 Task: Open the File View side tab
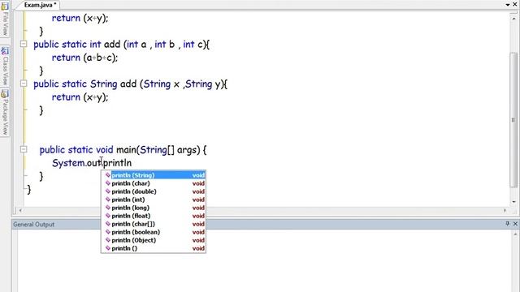[x=5, y=19]
